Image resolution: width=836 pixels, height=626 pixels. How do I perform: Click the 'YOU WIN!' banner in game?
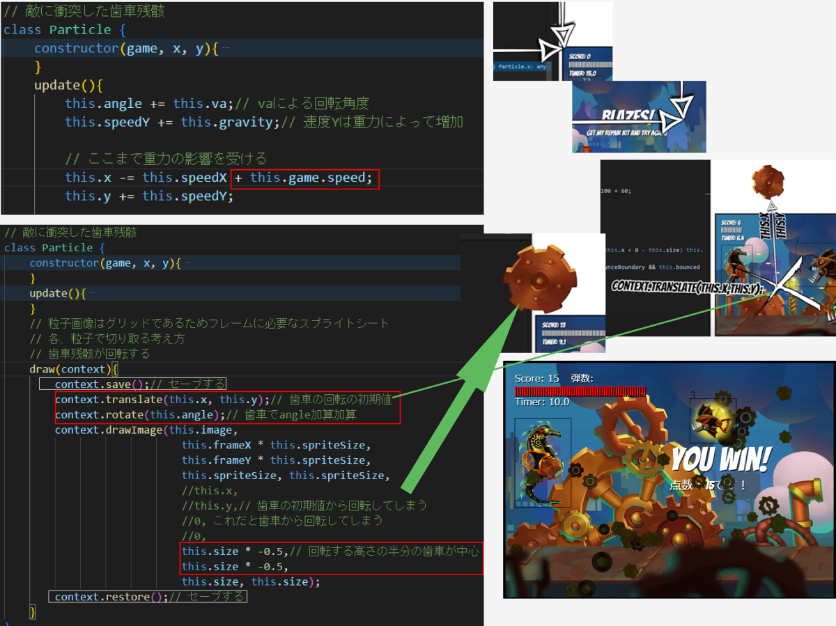[721, 460]
